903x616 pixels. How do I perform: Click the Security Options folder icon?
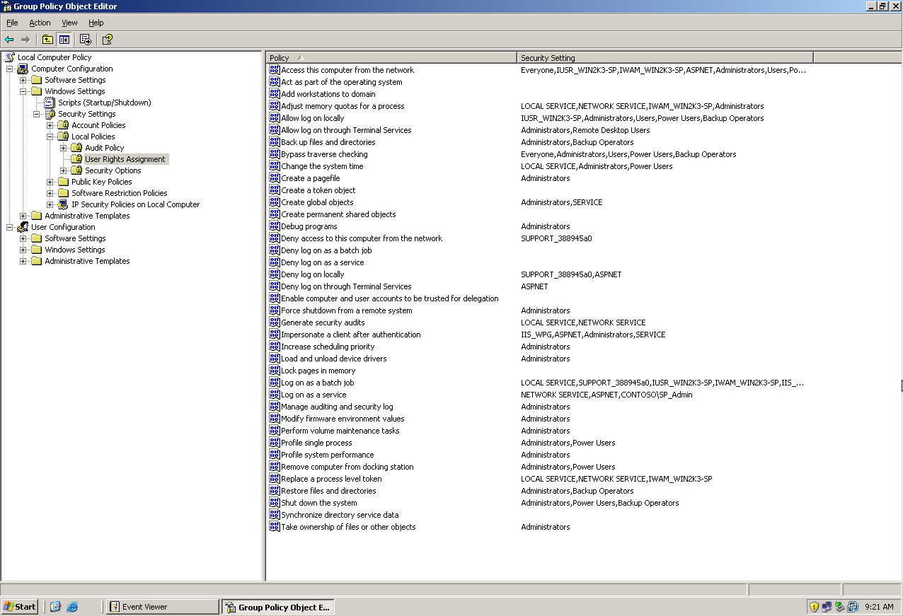point(76,170)
